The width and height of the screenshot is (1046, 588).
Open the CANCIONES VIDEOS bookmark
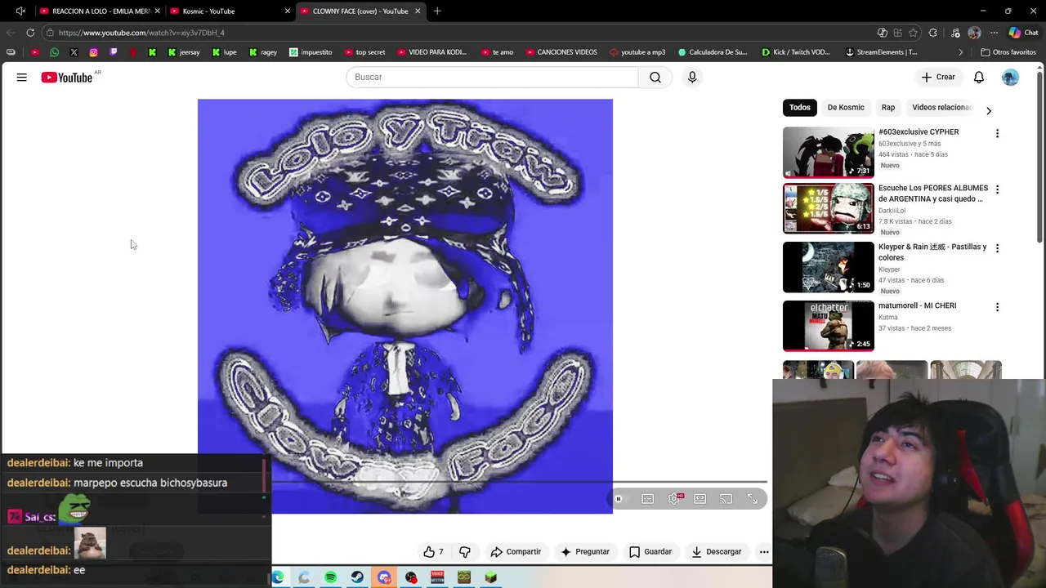[x=561, y=52]
